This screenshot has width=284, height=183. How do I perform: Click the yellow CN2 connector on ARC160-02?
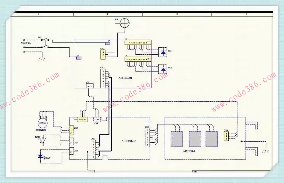pos(82,120)
